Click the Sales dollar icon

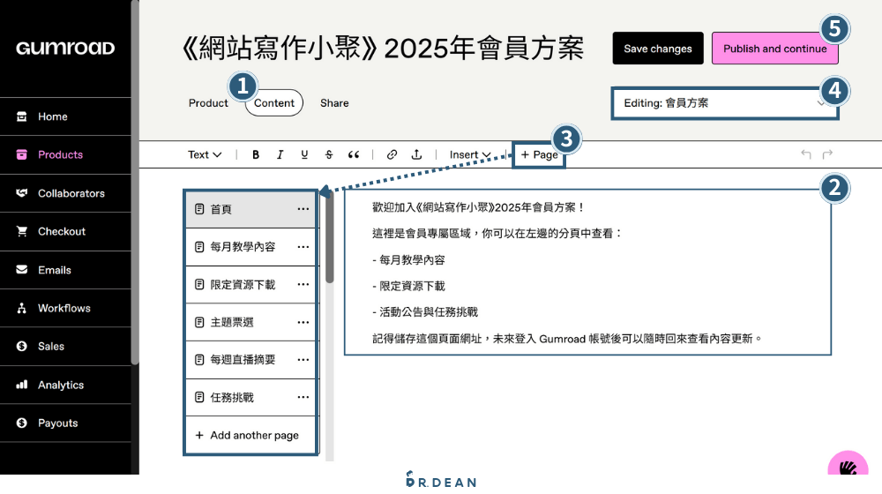[22, 346]
